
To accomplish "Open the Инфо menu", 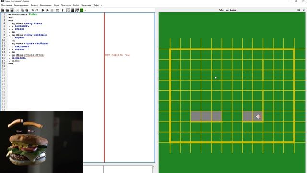I will pyautogui.click(x=96, y=5).
